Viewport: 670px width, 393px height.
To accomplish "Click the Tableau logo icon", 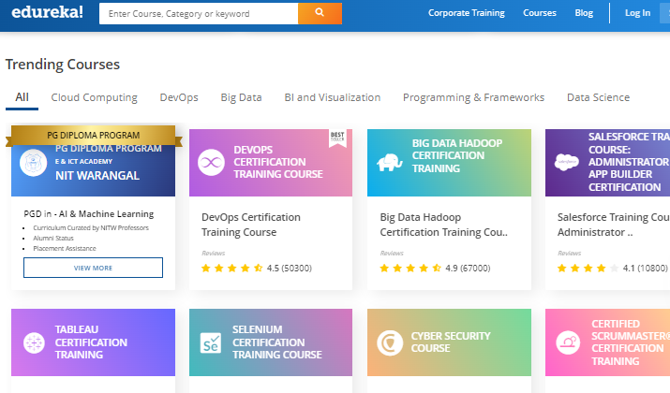I will point(33,342).
